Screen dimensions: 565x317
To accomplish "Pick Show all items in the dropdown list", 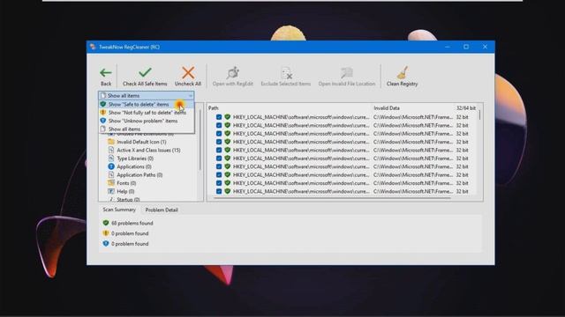I will 147,129.
